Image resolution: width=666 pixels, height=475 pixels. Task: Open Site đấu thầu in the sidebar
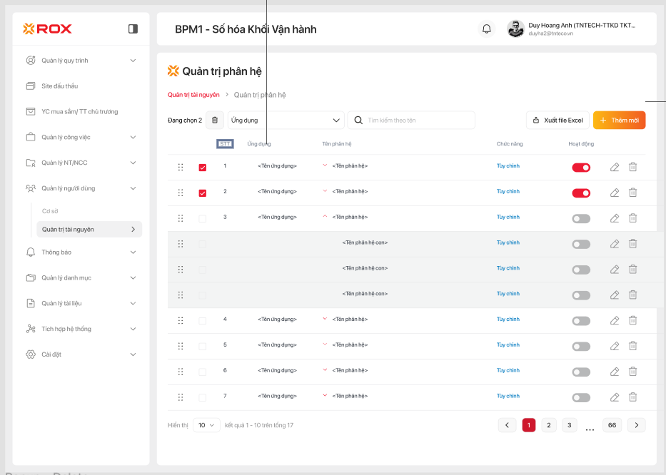[60, 86]
